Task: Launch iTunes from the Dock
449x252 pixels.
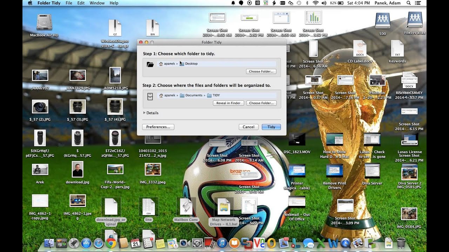Action: click(x=222, y=243)
